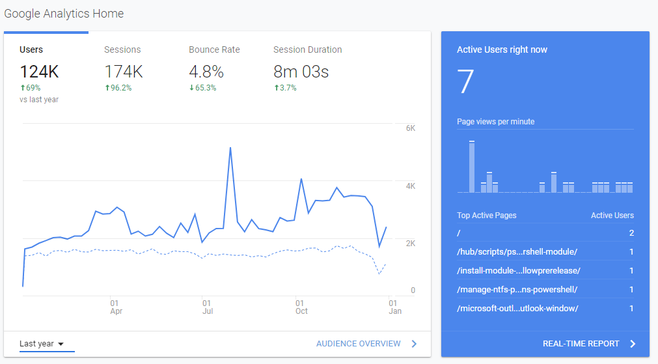Click green down arrow under Bounce Rate
The height and width of the screenshot is (364, 658).
[x=191, y=88]
